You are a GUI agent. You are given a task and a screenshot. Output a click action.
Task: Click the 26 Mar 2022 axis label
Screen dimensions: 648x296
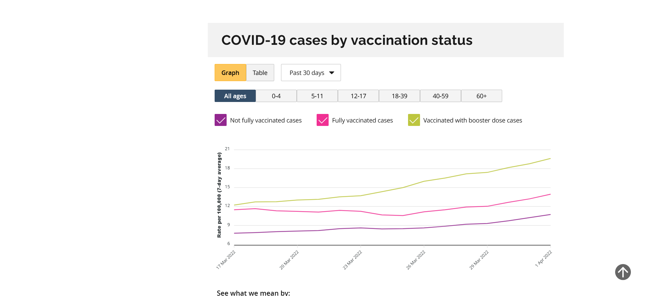(x=416, y=260)
